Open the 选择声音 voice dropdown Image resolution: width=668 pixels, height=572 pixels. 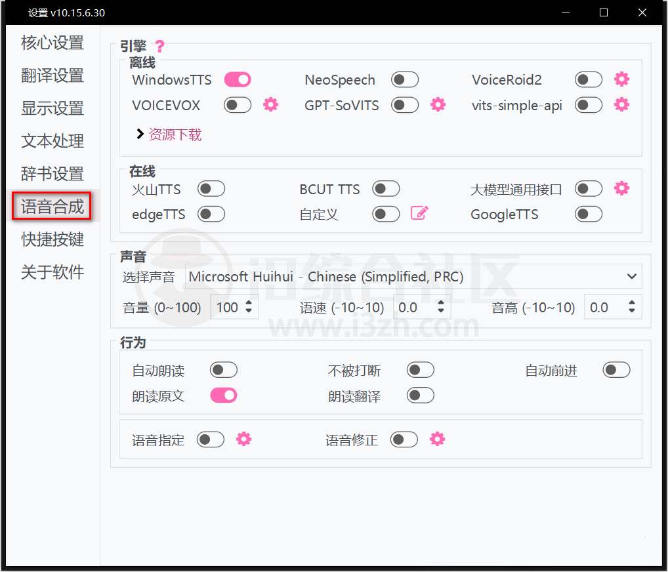[413, 277]
